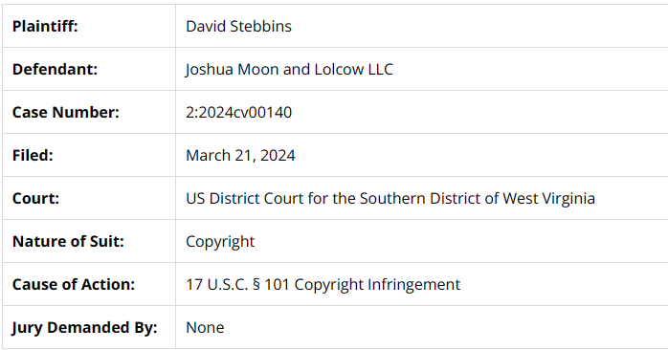Select the David Stebbins plaintiff name

[x=238, y=27]
